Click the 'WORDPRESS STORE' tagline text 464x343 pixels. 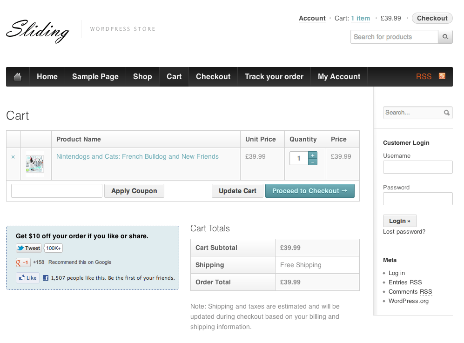123,29
